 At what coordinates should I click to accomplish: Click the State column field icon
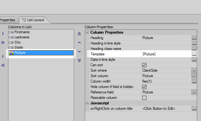(x=11, y=47)
